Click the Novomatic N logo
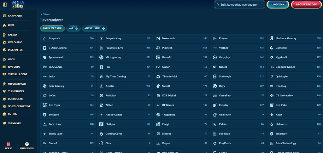 click(158, 38)
